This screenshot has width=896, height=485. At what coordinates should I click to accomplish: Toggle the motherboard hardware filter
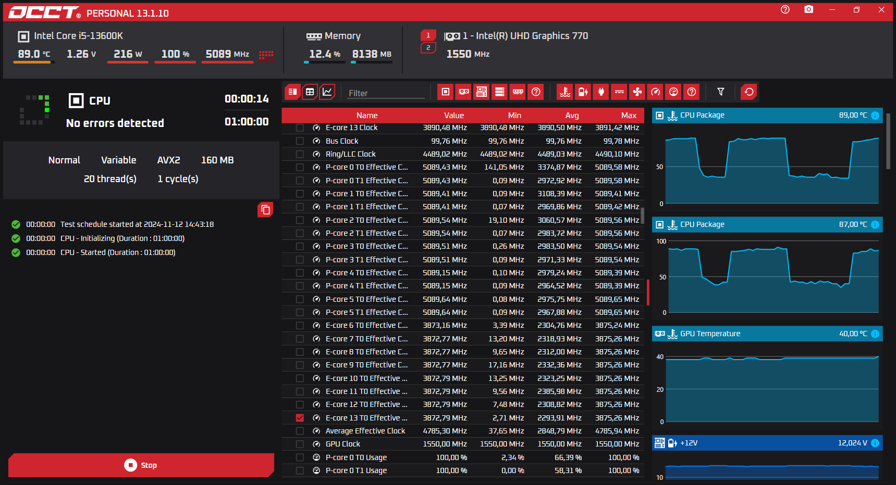482,92
